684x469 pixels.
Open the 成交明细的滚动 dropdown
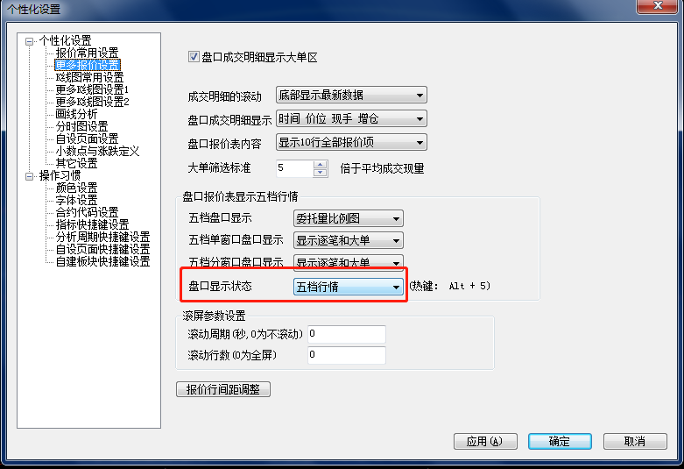coord(351,95)
